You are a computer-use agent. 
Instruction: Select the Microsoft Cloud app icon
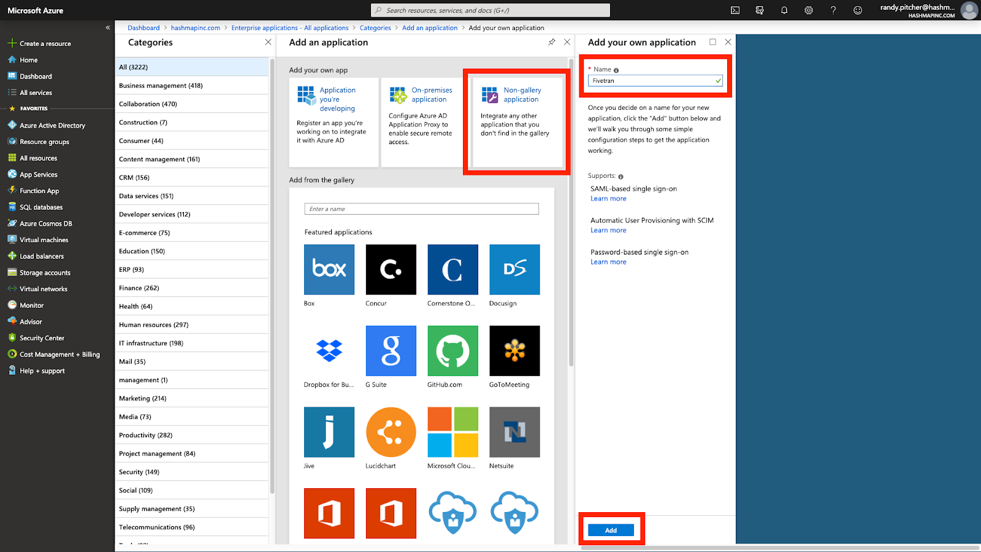click(x=453, y=432)
